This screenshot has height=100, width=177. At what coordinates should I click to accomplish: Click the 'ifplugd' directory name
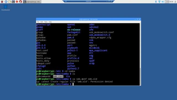point(41,66)
